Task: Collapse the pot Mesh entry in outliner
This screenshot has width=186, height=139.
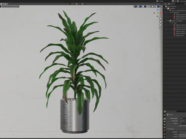Action: tap(170, 23)
